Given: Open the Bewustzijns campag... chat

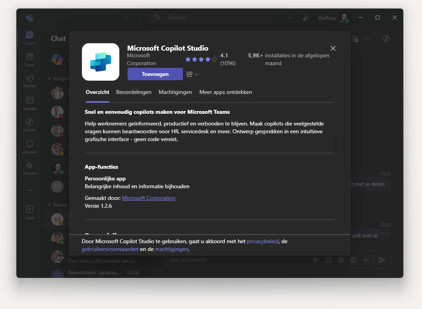Looking at the screenshot, I should 98,272.
